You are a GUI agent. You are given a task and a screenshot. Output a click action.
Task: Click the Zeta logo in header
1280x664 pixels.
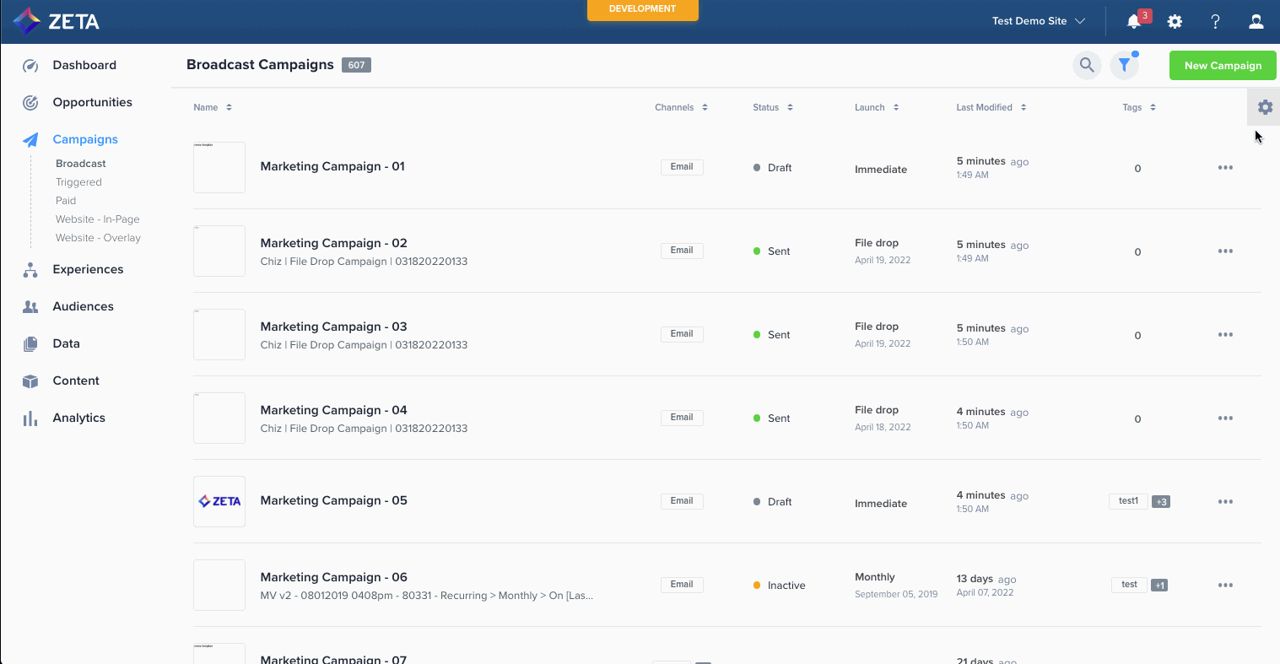click(57, 22)
